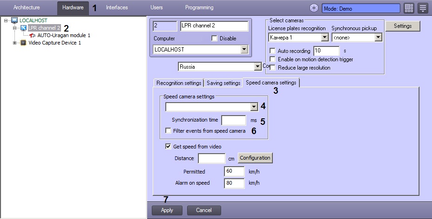Toggle the Disable checkbox

coord(214,39)
